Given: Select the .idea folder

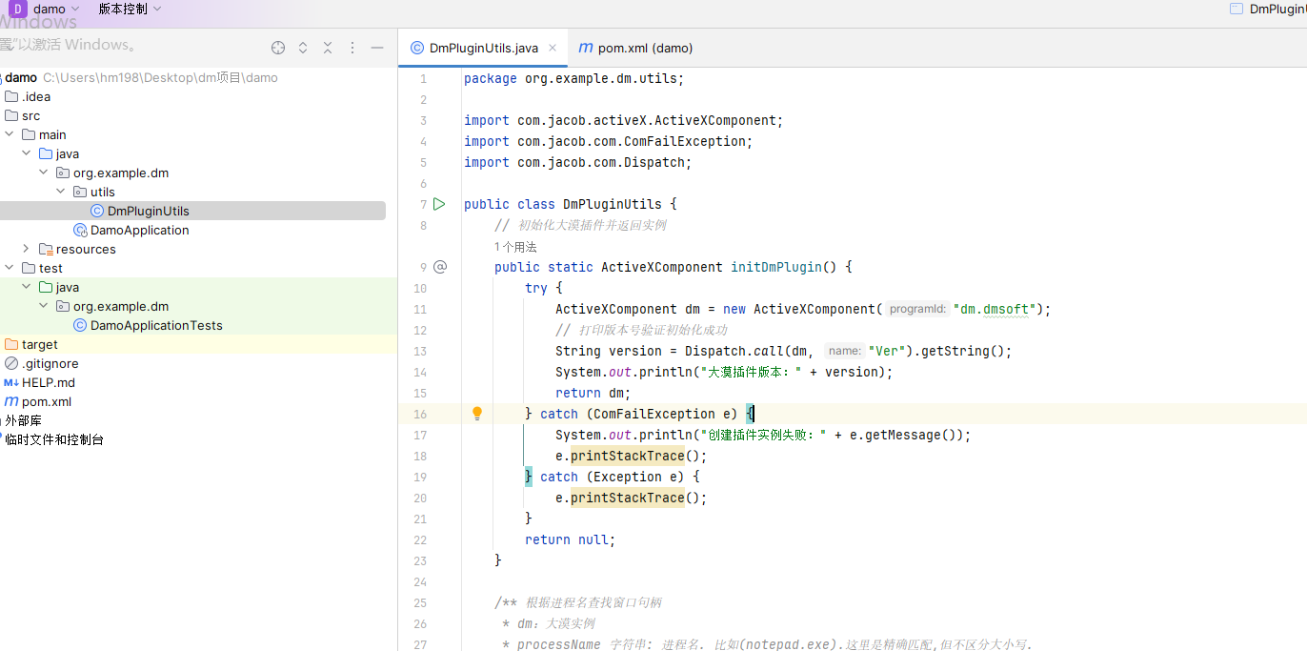Looking at the screenshot, I should pos(28,96).
